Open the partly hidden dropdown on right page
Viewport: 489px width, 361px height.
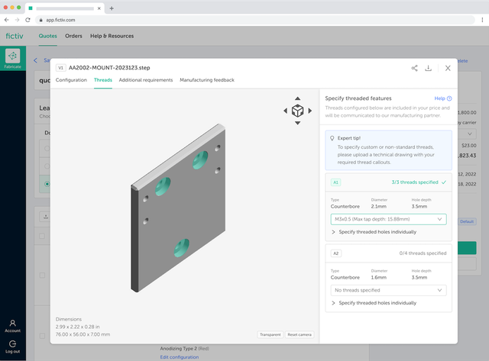(x=467, y=134)
